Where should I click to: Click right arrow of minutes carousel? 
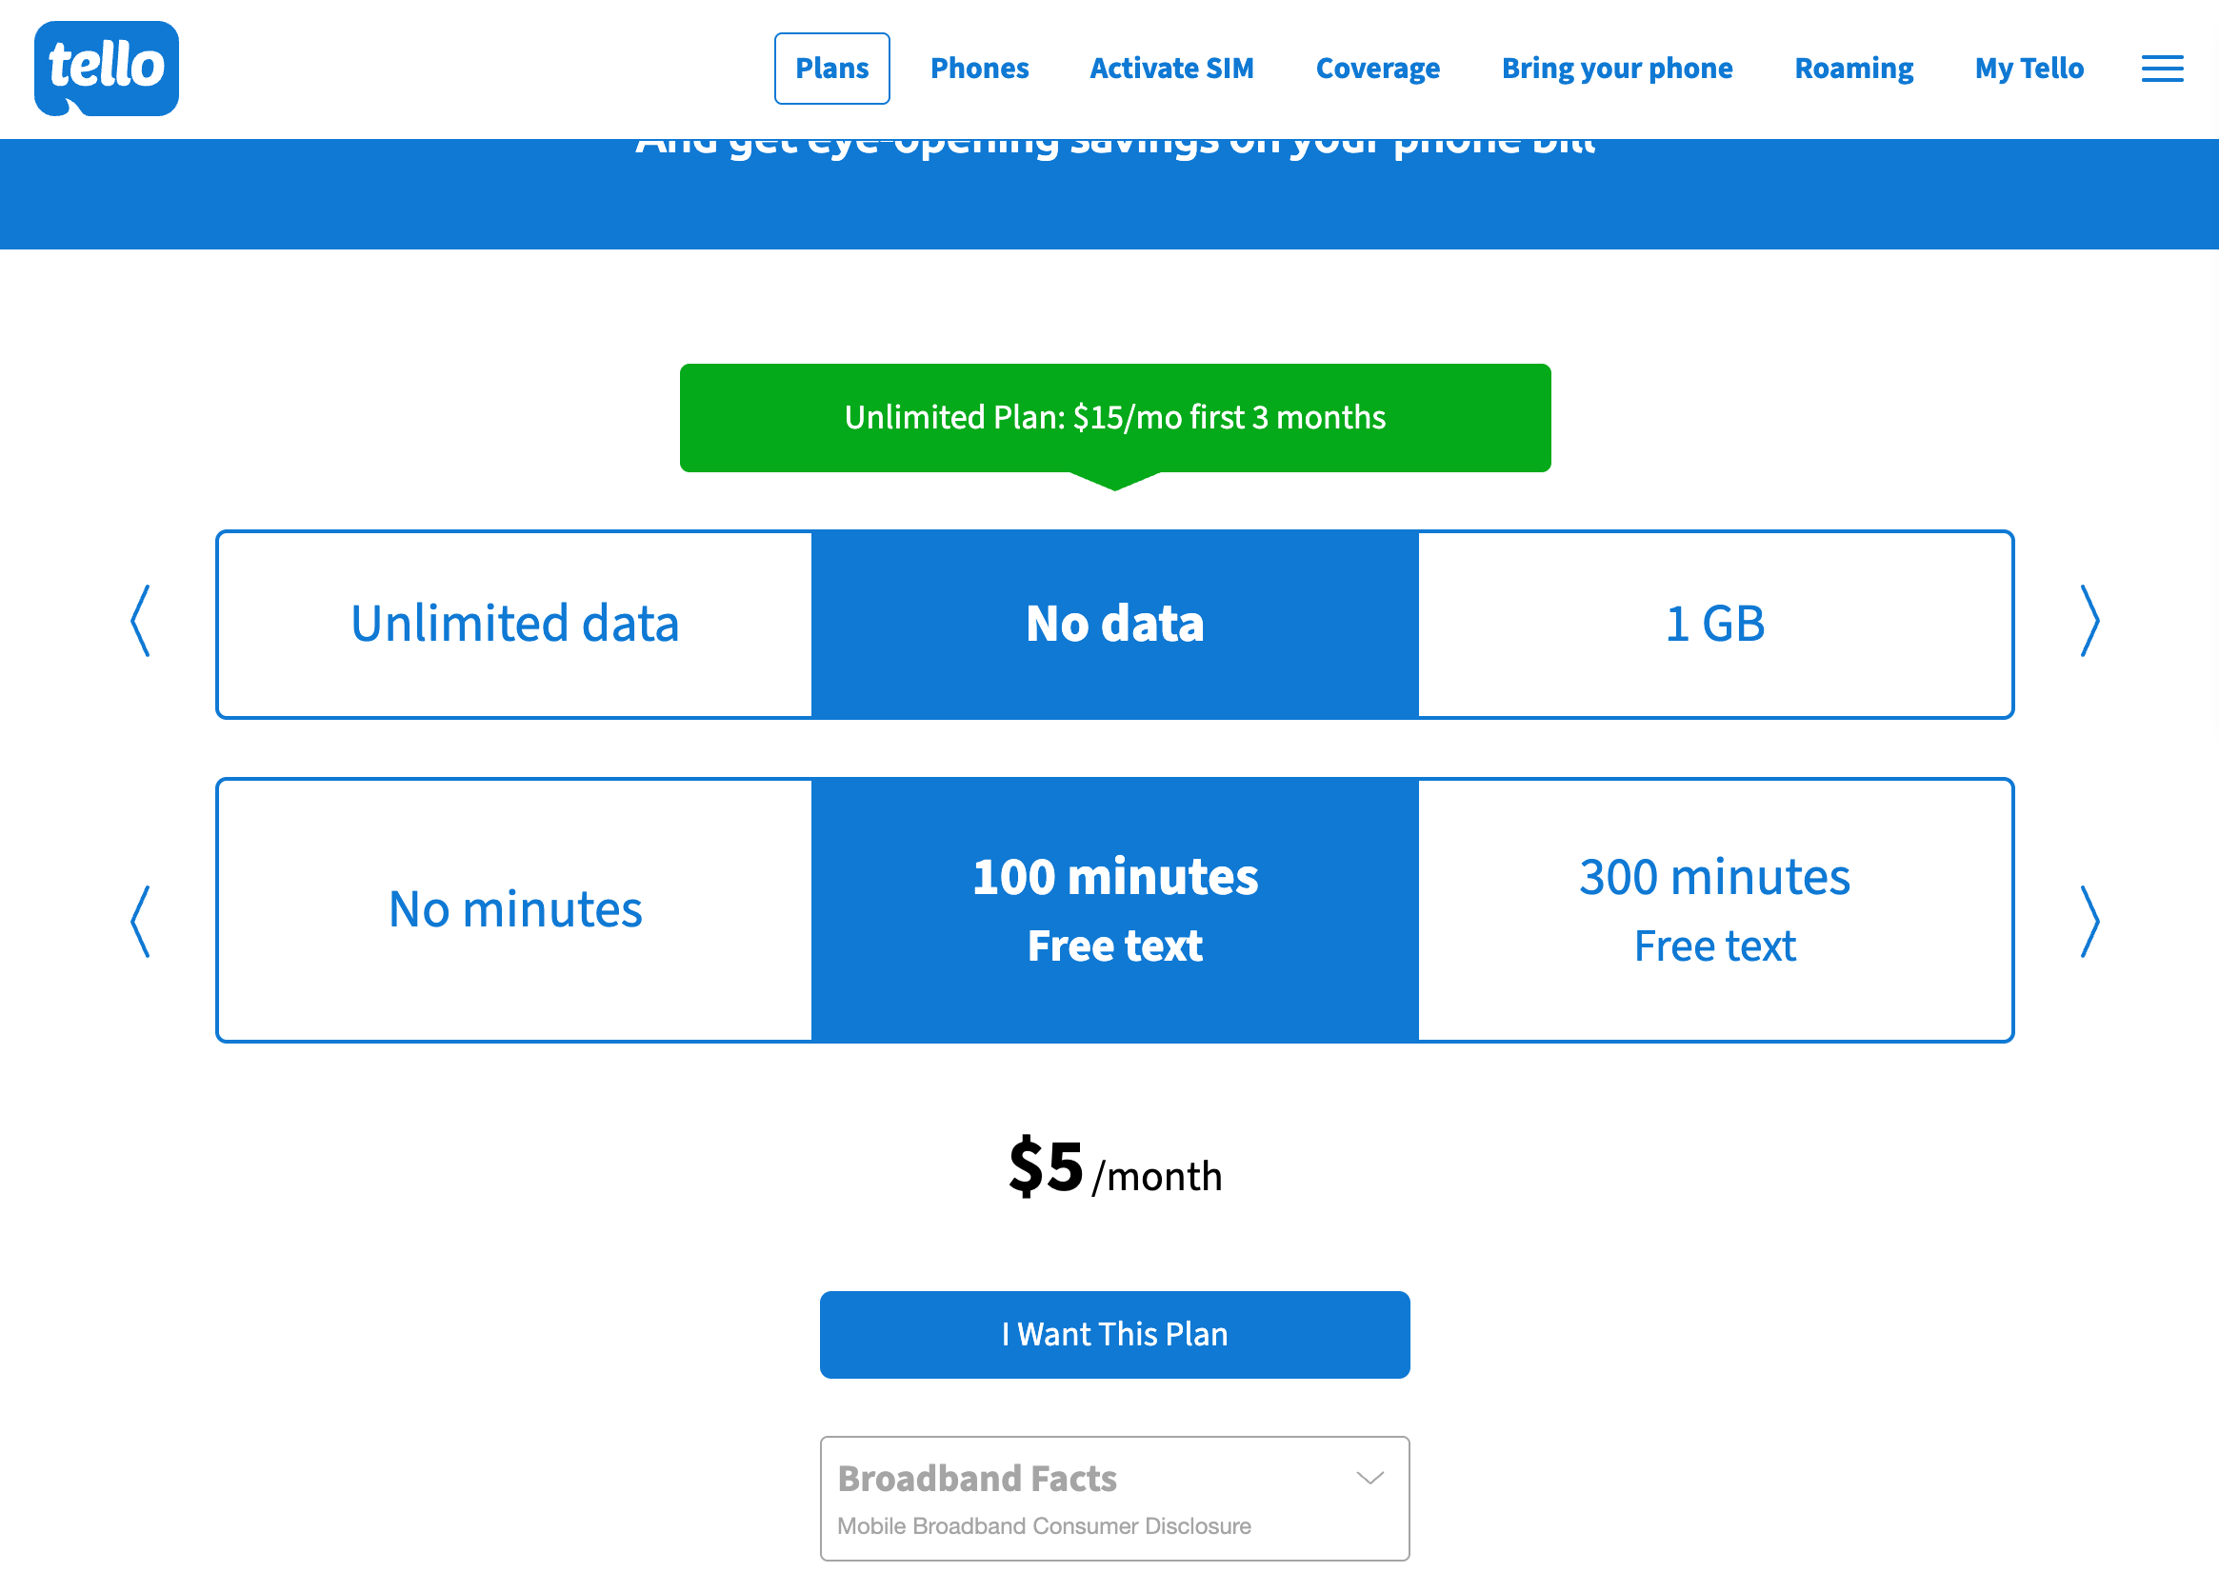[x=2089, y=921]
